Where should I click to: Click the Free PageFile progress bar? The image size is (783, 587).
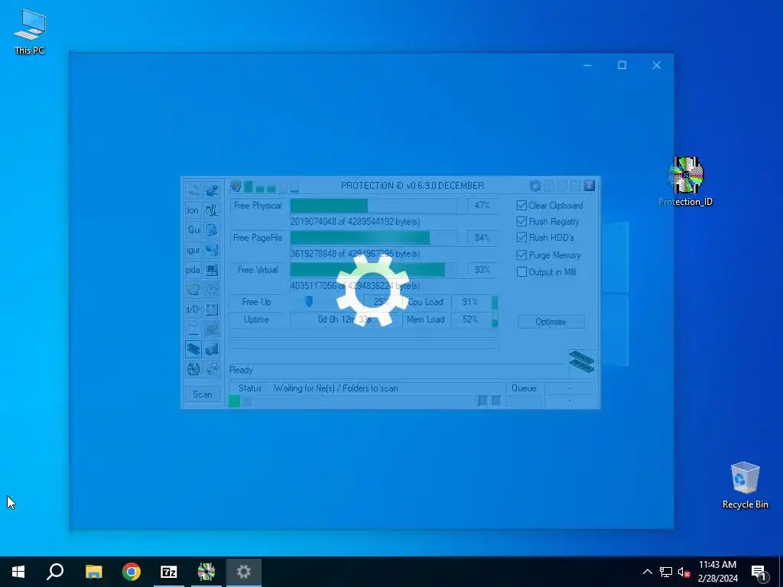[x=373, y=238]
